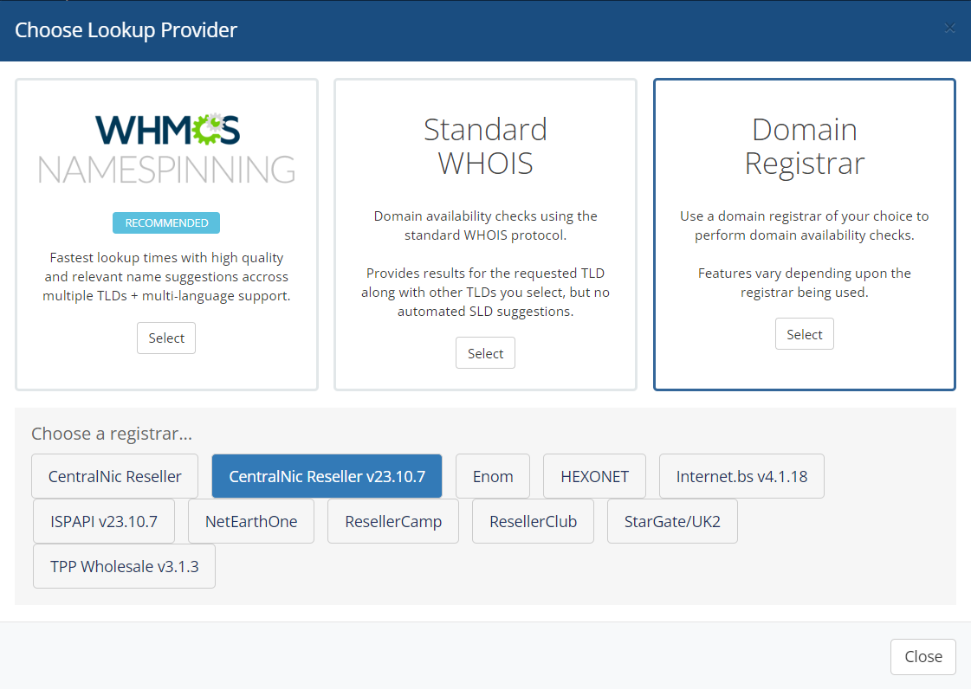The image size is (971, 689).
Task: Choose CentralNic Reseller v23.10.7 registrar
Action: [x=327, y=476]
